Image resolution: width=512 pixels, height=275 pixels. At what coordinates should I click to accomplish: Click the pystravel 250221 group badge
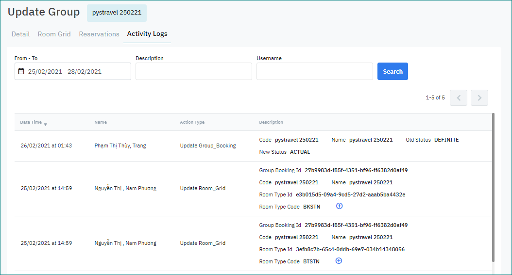coord(117,13)
